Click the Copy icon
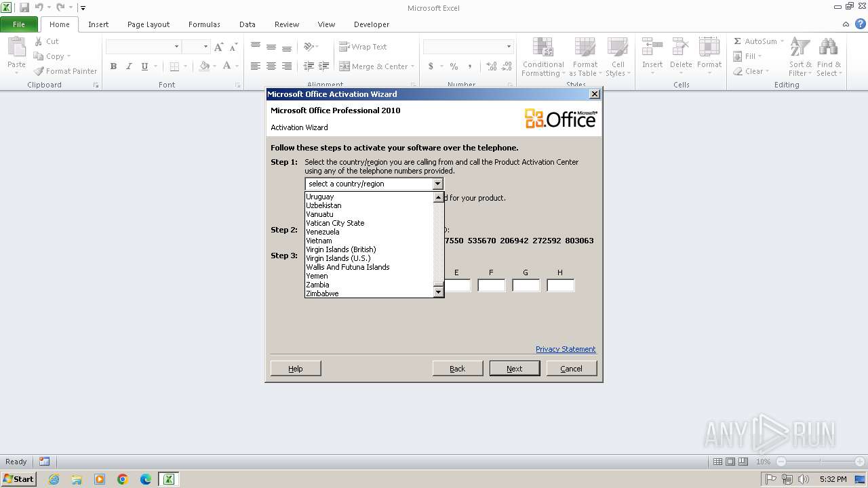 [39, 56]
